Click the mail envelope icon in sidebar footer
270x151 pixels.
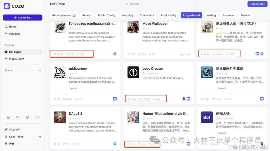point(37,117)
